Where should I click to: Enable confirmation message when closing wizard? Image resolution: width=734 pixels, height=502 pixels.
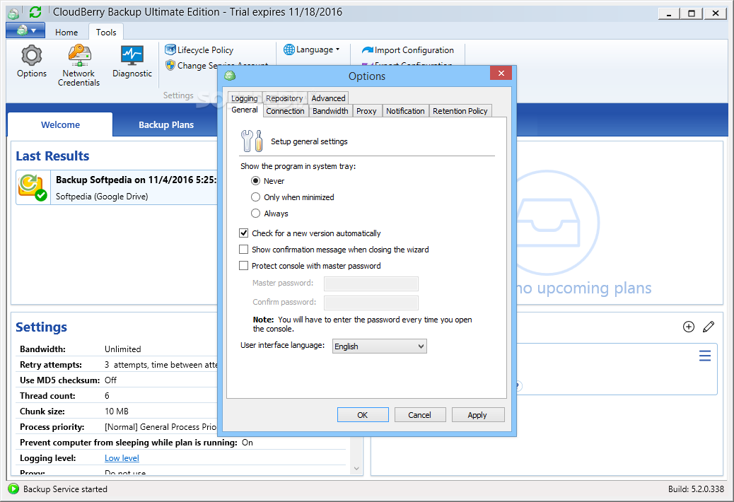pyautogui.click(x=243, y=250)
